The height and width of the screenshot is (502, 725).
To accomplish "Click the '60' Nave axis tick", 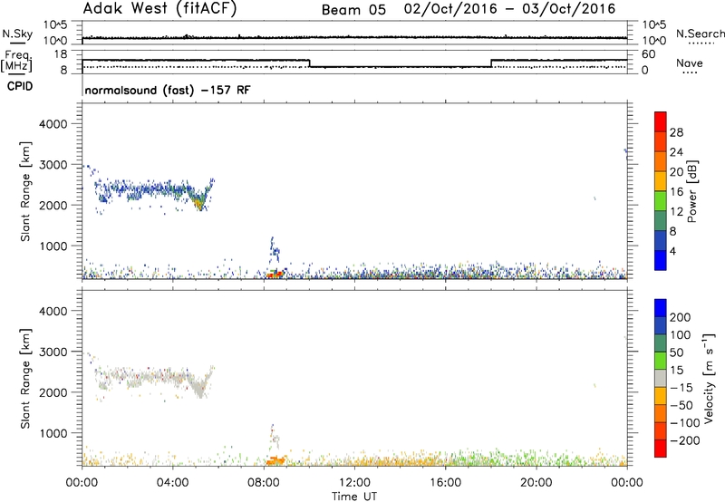I will click(648, 54).
